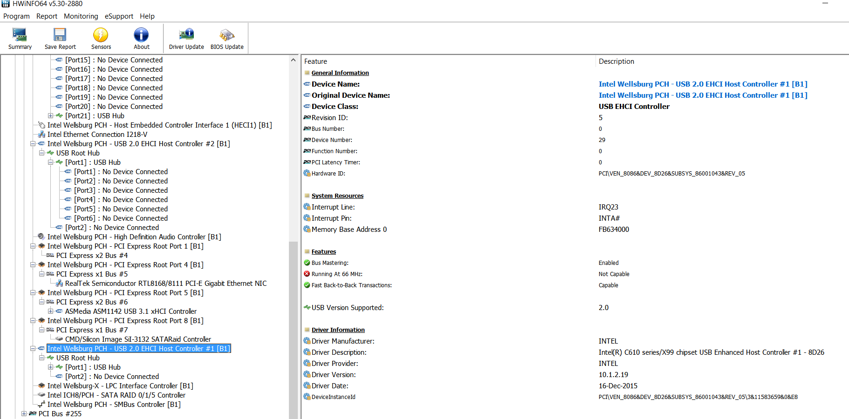849x419 pixels.
Task: Click the Hardware ID value text
Action: point(671,174)
